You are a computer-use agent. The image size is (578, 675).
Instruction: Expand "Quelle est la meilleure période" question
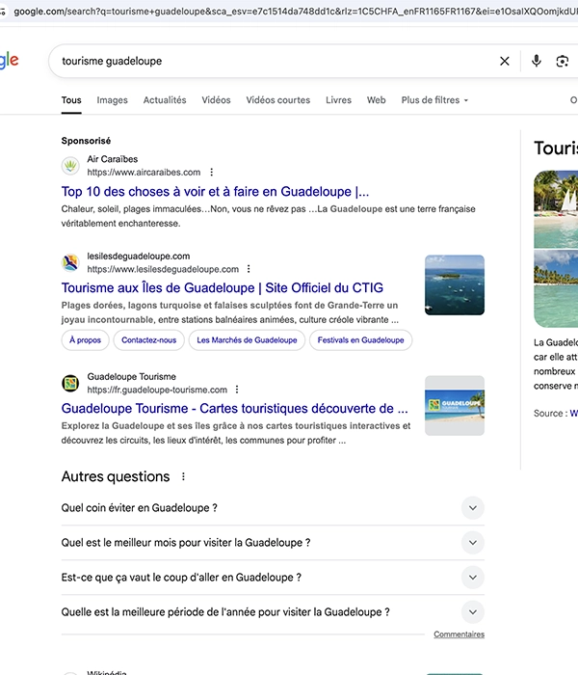[x=273, y=612]
